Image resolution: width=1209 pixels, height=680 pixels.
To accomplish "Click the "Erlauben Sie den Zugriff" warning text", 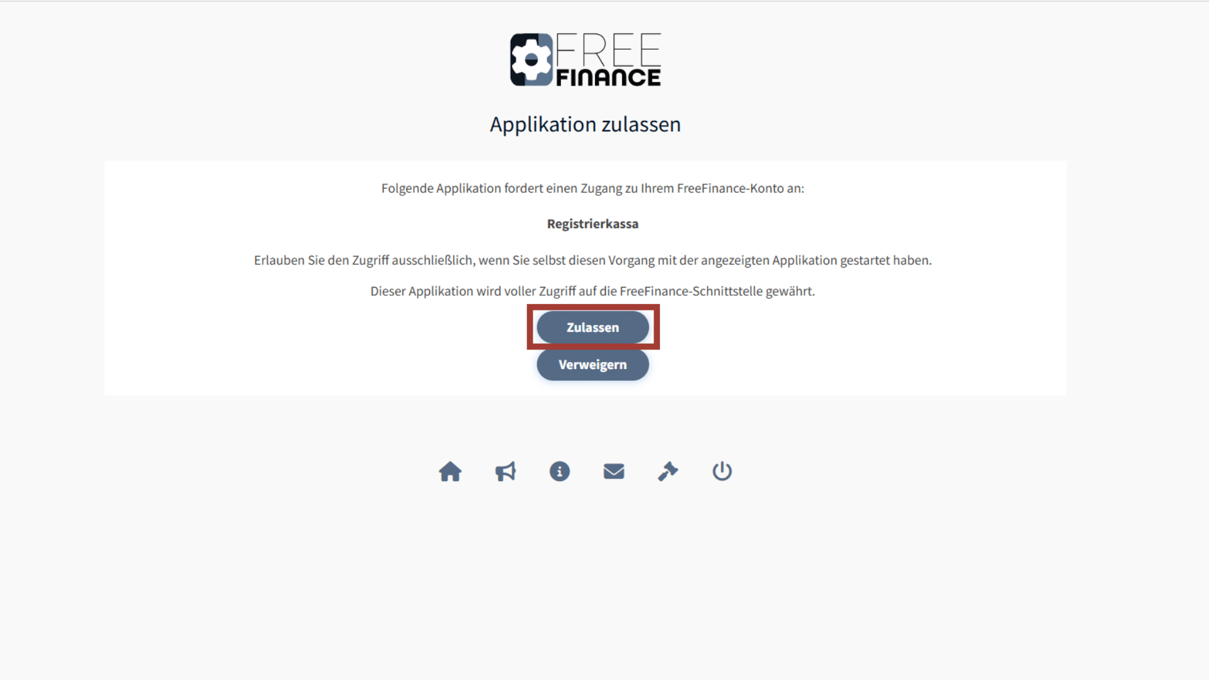I will pos(593,260).
